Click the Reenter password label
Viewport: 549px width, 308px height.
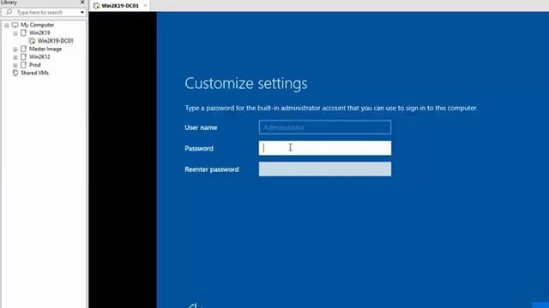coord(212,169)
